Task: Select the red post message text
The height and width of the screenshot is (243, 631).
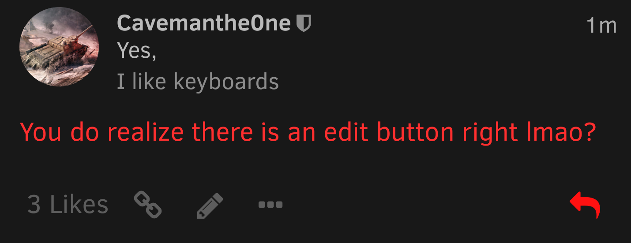Action: click(308, 132)
